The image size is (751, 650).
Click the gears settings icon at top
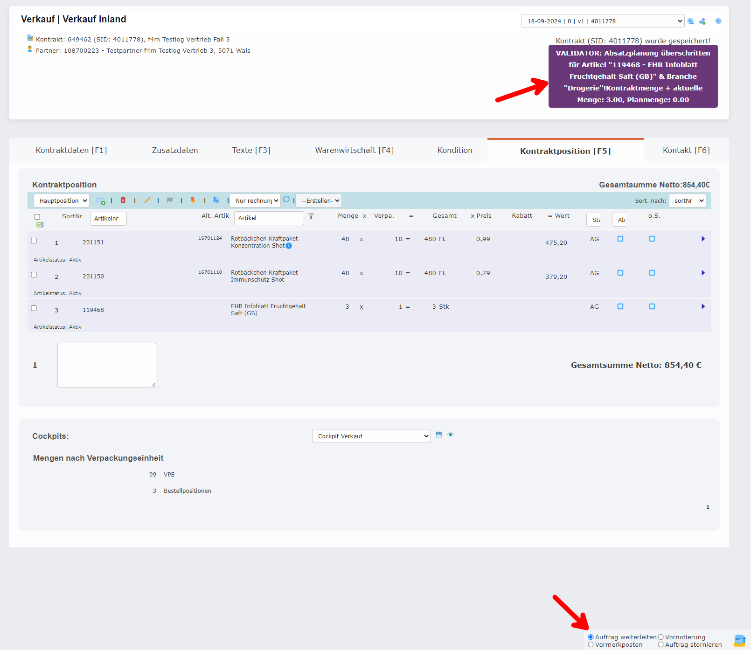pos(702,21)
